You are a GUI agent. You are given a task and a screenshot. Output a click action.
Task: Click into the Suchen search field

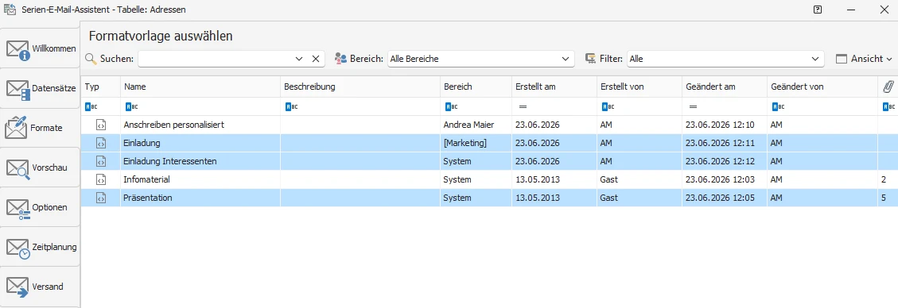(215, 58)
